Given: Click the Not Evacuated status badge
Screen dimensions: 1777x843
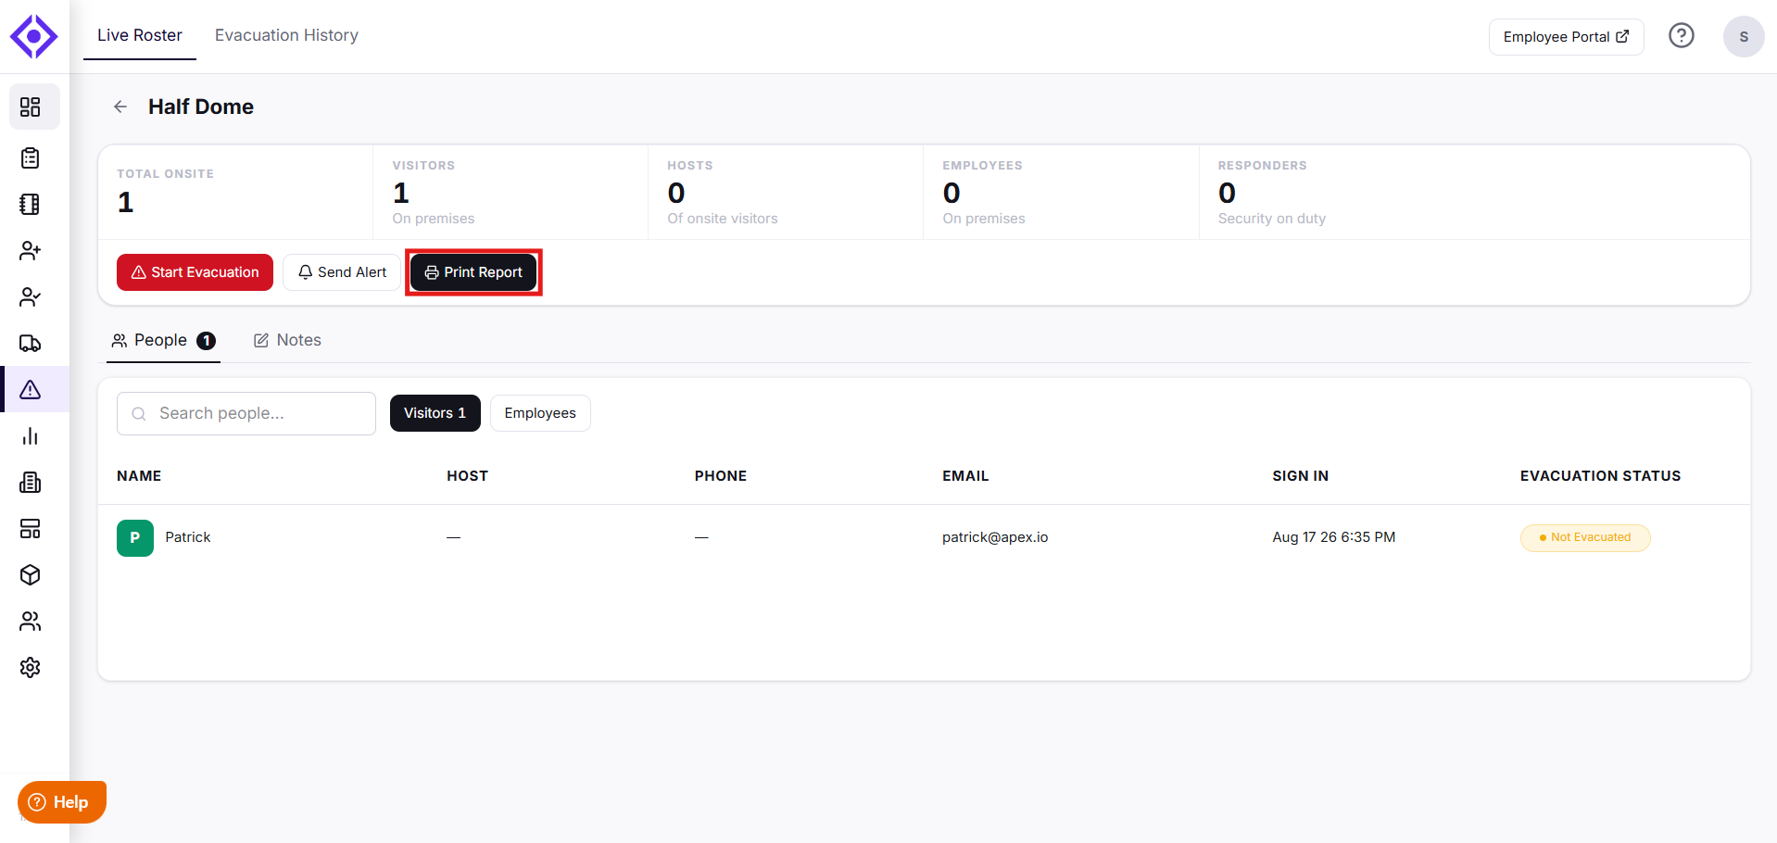Looking at the screenshot, I should tap(1585, 538).
